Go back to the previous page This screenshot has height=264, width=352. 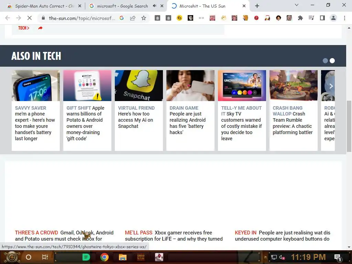(x=8, y=18)
